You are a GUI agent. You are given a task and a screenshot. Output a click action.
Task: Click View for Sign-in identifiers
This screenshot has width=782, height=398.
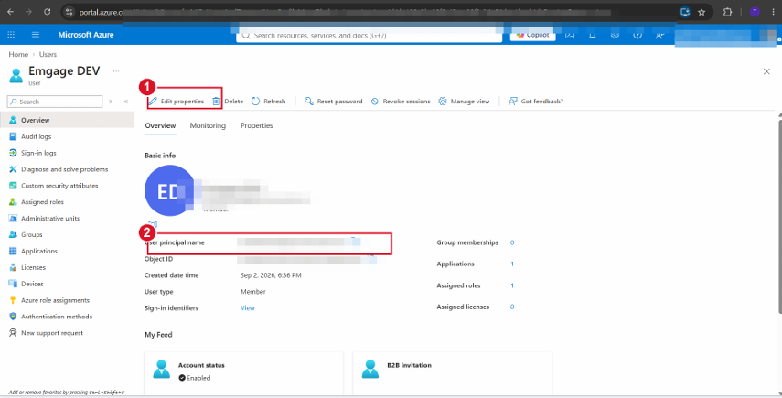click(x=247, y=308)
